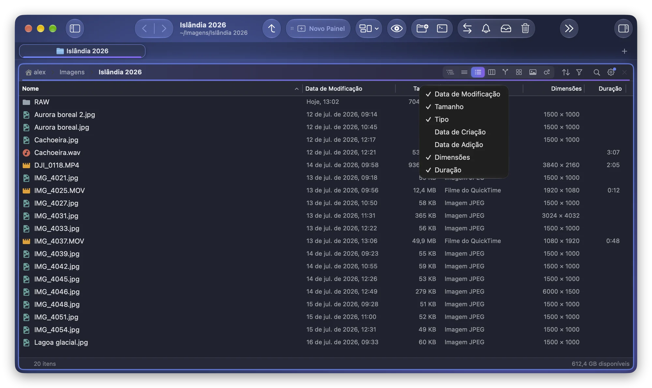Enable the Data de Adição column
The height and width of the screenshot is (388, 652).
coord(464,145)
